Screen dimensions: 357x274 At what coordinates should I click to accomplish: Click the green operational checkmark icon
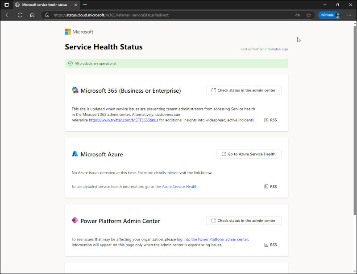pyautogui.click(x=71, y=63)
